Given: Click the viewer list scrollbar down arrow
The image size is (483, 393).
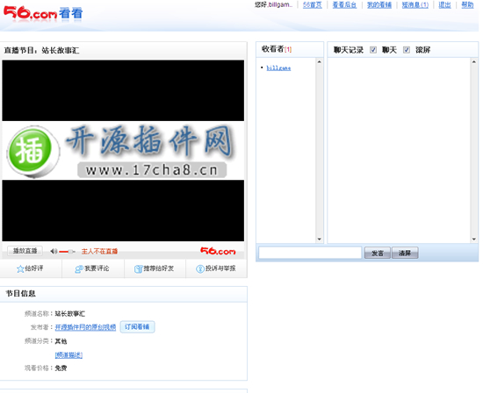Looking at the screenshot, I should 319,239.
